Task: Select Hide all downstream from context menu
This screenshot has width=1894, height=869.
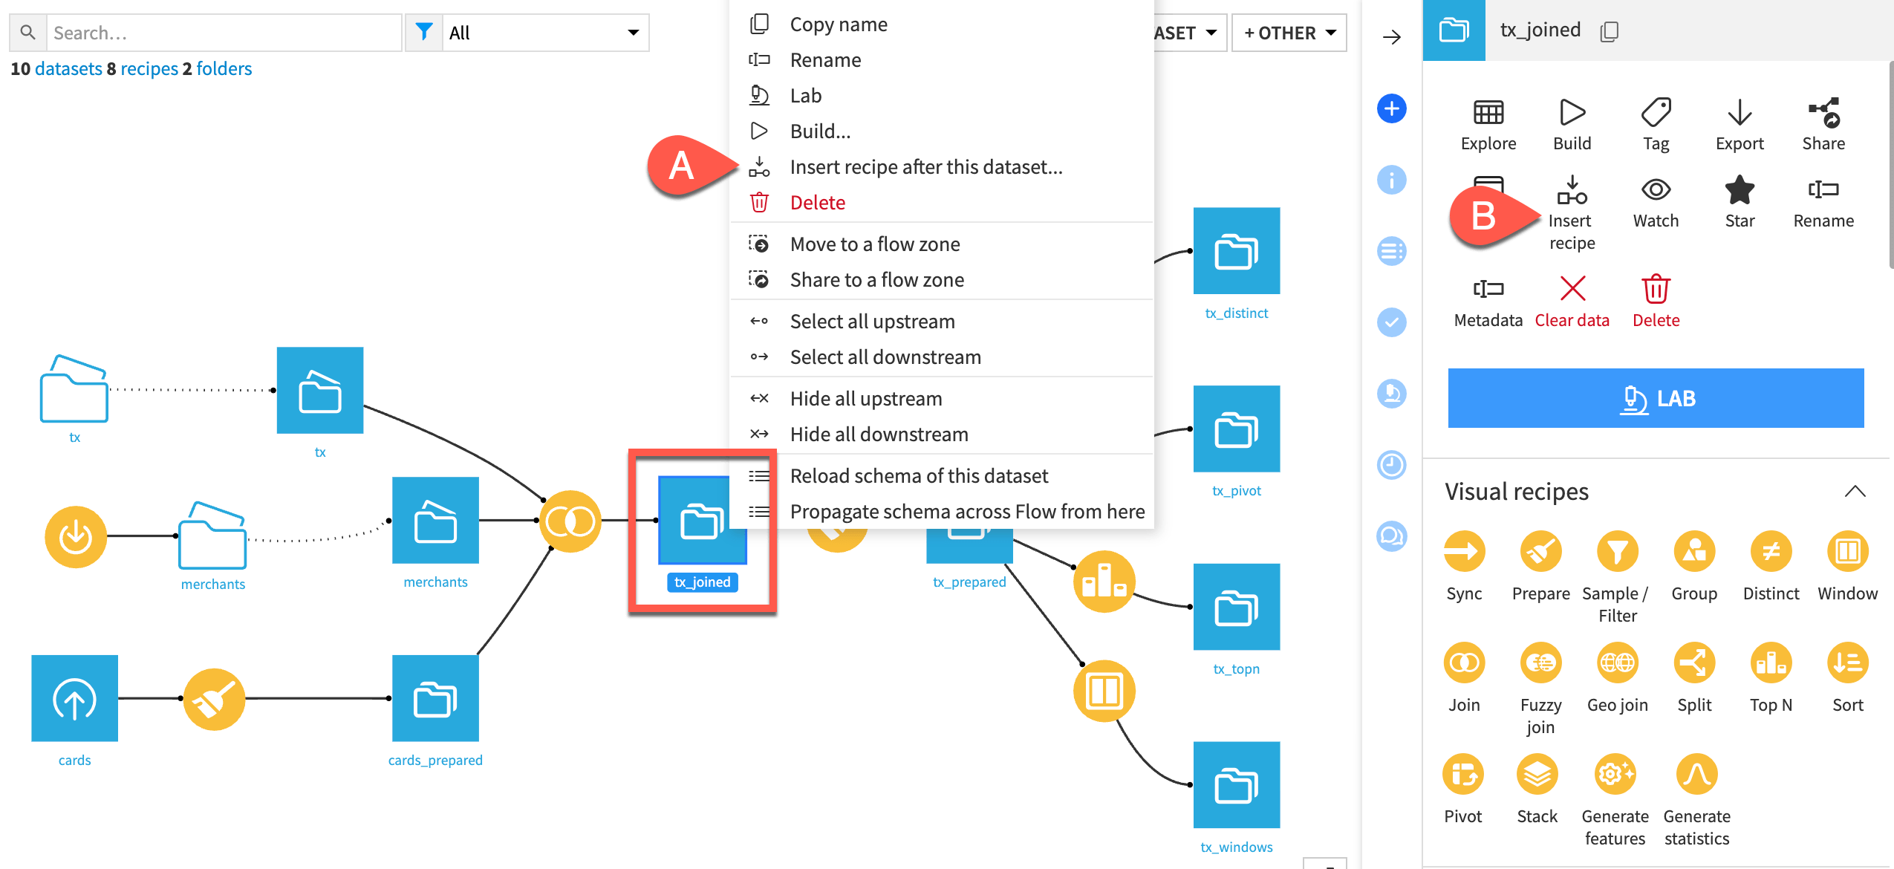Action: (x=879, y=434)
